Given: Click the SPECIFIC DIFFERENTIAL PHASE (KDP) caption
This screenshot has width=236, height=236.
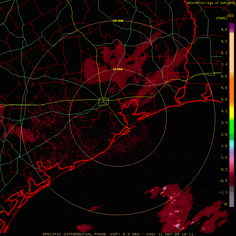Looking at the screenshot, I should [x=82, y=234].
